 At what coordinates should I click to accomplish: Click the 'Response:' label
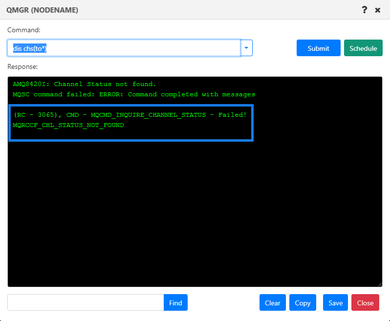pyautogui.click(x=22, y=66)
